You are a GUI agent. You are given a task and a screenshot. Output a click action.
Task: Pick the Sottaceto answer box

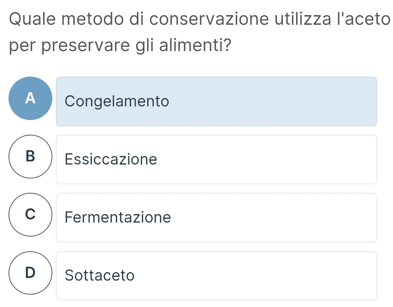(216, 275)
